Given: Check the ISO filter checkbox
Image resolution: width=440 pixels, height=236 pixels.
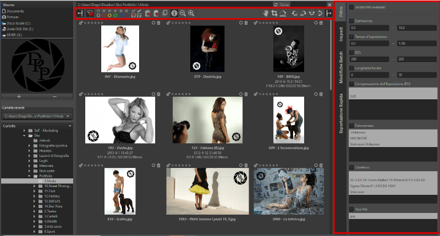Looking at the screenshot, I should (x=351, y=53).
